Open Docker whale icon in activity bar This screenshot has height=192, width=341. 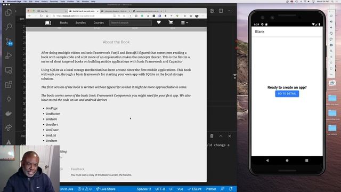[x=9, y=113]
